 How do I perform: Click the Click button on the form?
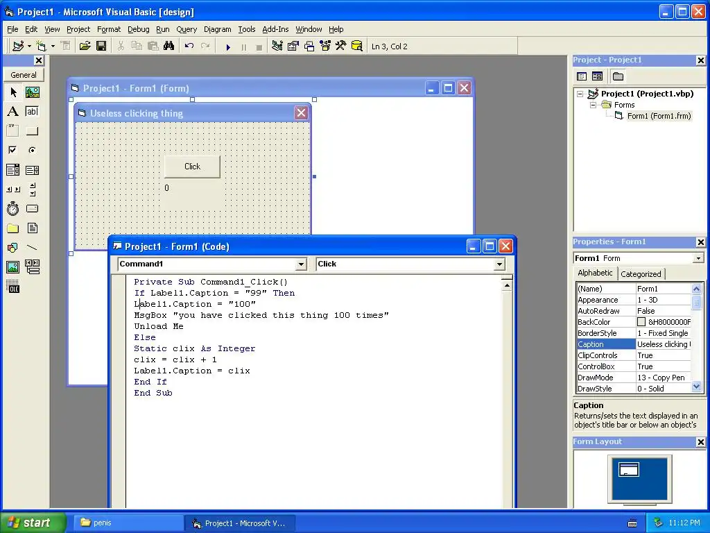coord(193,167)
